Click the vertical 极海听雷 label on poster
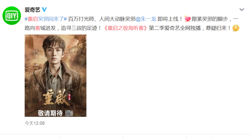The width and height of the screenshot is (251, 138). click(x=40, y=97)
